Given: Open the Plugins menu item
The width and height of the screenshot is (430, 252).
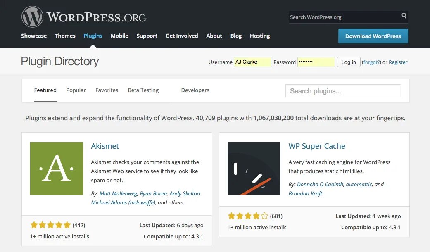Looking at the screenshot, I should pyautogui.click(x=93, y=36).
